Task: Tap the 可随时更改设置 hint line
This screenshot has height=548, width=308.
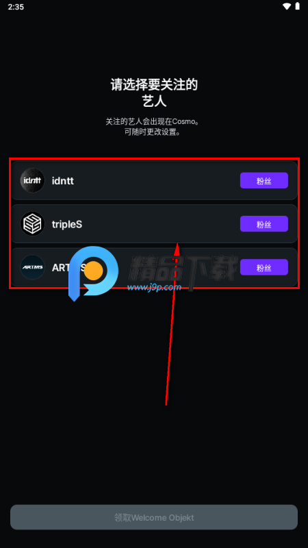Action: pyautogui.click(x=154, y=132)
